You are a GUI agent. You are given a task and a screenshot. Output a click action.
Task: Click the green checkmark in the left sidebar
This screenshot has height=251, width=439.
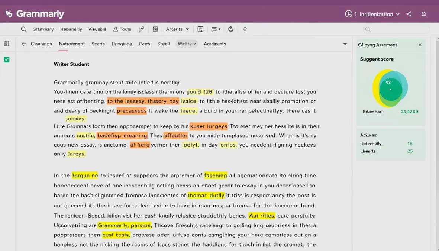tap(6, 59)
